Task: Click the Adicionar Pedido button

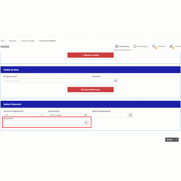Action: pyautogui.click(x=90, y=55)
